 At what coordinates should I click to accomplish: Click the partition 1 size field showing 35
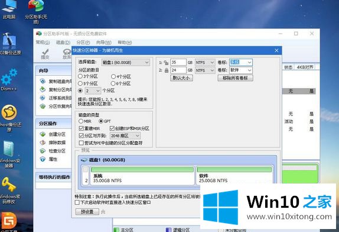pos(178,62)
